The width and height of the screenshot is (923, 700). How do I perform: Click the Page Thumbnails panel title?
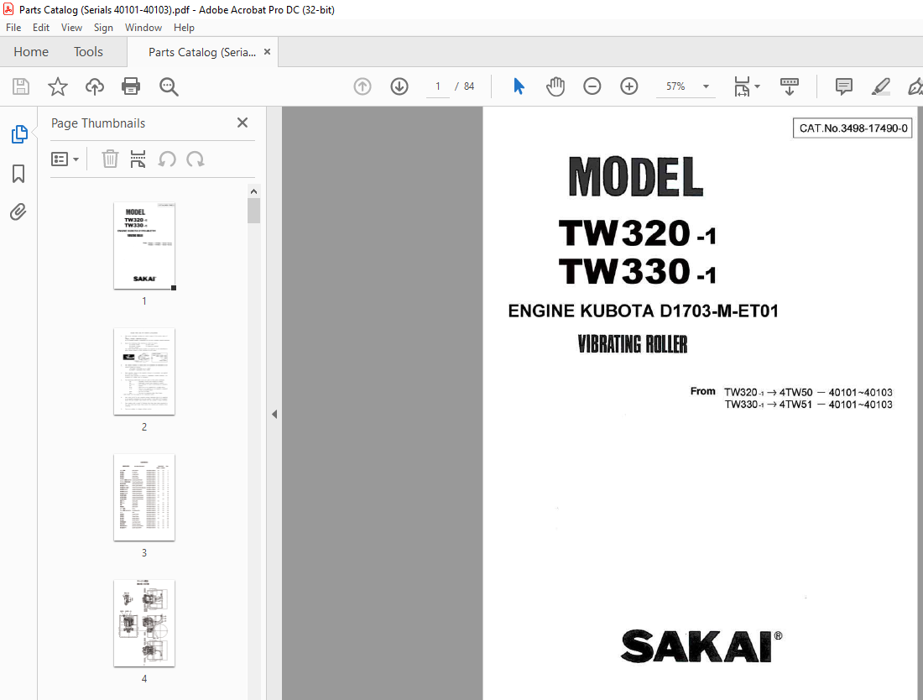tap(97, 123)
